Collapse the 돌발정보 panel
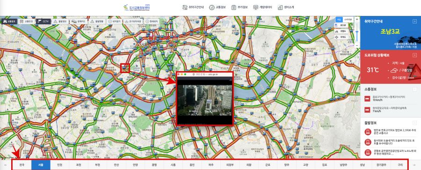 414,123
